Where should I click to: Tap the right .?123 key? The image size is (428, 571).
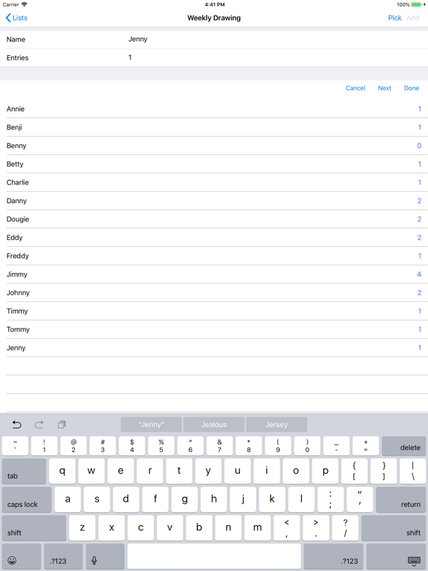(x=334, y=556)
